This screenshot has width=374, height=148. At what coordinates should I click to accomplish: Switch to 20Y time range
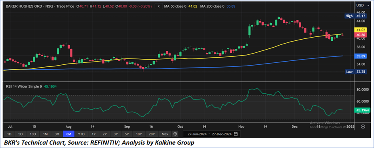(x=152, y=134)
